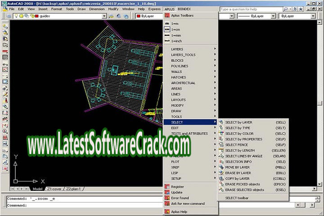Run ERASE BY LAYER command
Image resolution: width=324 pixels, height=216 pixels.
(253, 173)
